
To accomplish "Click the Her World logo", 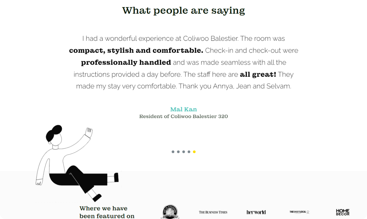I will 256,212.
